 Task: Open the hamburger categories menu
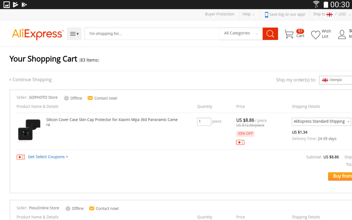(x=74, y=34)
